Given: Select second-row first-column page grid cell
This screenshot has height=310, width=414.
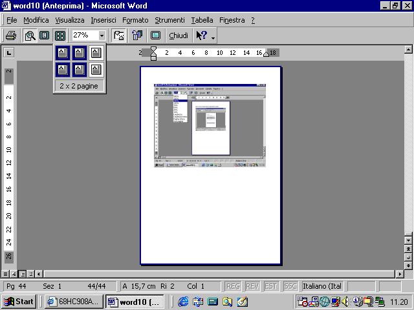Looking at the screenshot, I should pyautogui.click(x=63, y=70).
